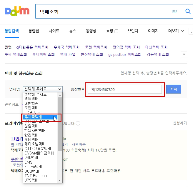The width and height of the screenshot is (193, 193).
Task: Open the virtual keyboard icon in search bar
Action: coord(174,11)
